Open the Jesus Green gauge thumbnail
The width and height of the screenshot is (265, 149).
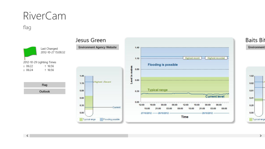coord(99,95)
